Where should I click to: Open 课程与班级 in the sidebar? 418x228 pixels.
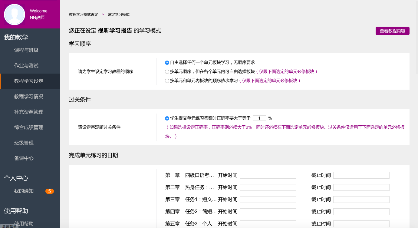click(x=26, y=50)
